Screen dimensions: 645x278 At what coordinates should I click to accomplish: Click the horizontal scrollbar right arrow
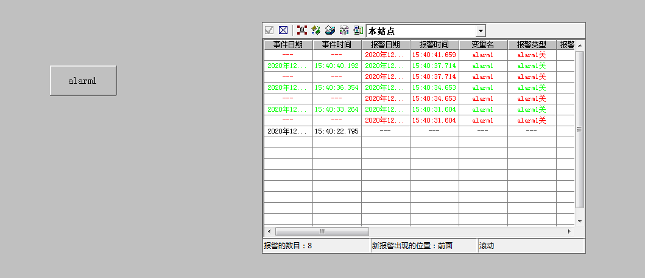pyautogui.click(x=569, y=232)
